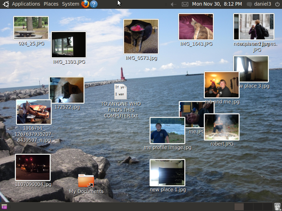Switch to the second workspace
282x211 pixels.
(x=248, y=207)
